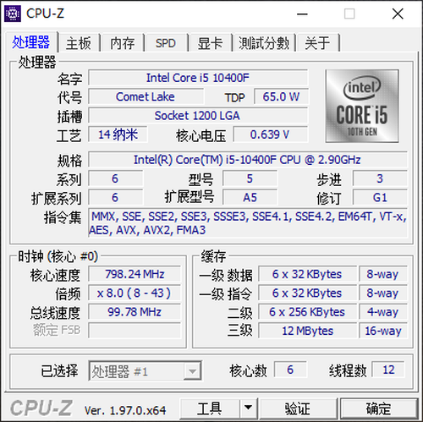
Task: Click the processor name field Intel Core i5 10400F
Action: click(x=198, y=78)
